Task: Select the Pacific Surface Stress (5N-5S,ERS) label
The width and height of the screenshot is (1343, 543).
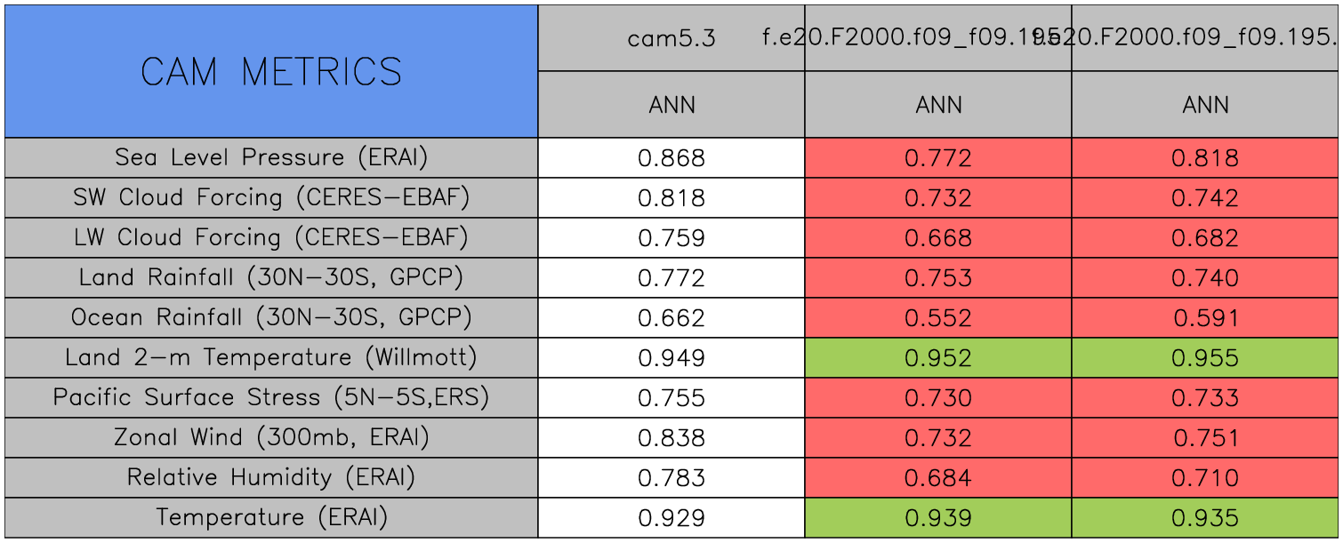Action: pos(271,397)
